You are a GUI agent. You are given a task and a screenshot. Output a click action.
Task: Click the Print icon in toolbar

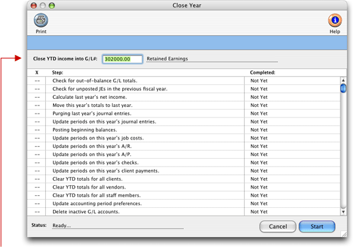coord(41,21)
